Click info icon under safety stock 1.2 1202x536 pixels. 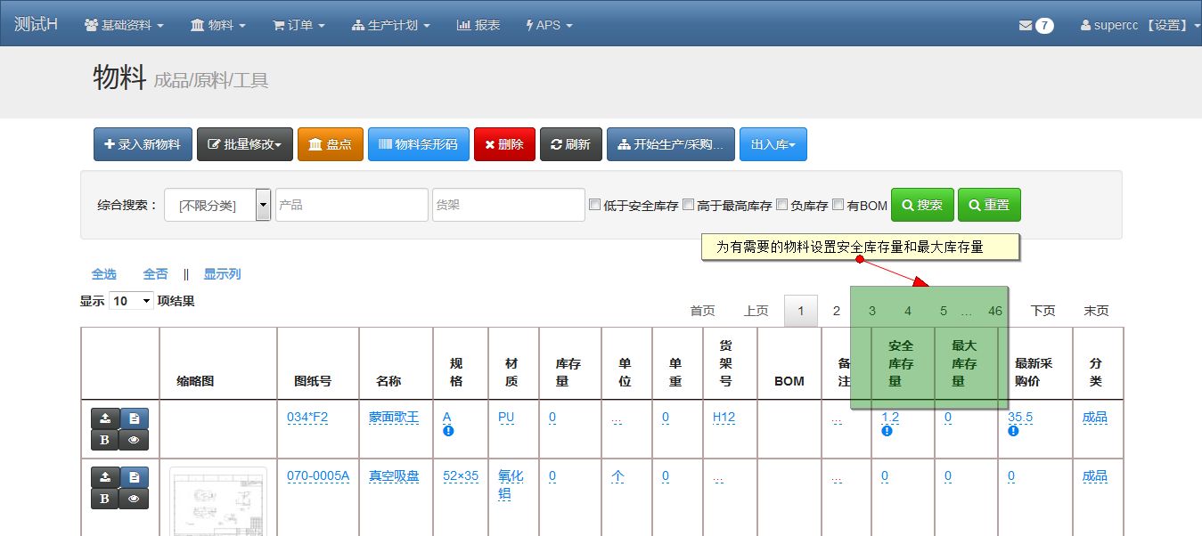click(887, 431)
